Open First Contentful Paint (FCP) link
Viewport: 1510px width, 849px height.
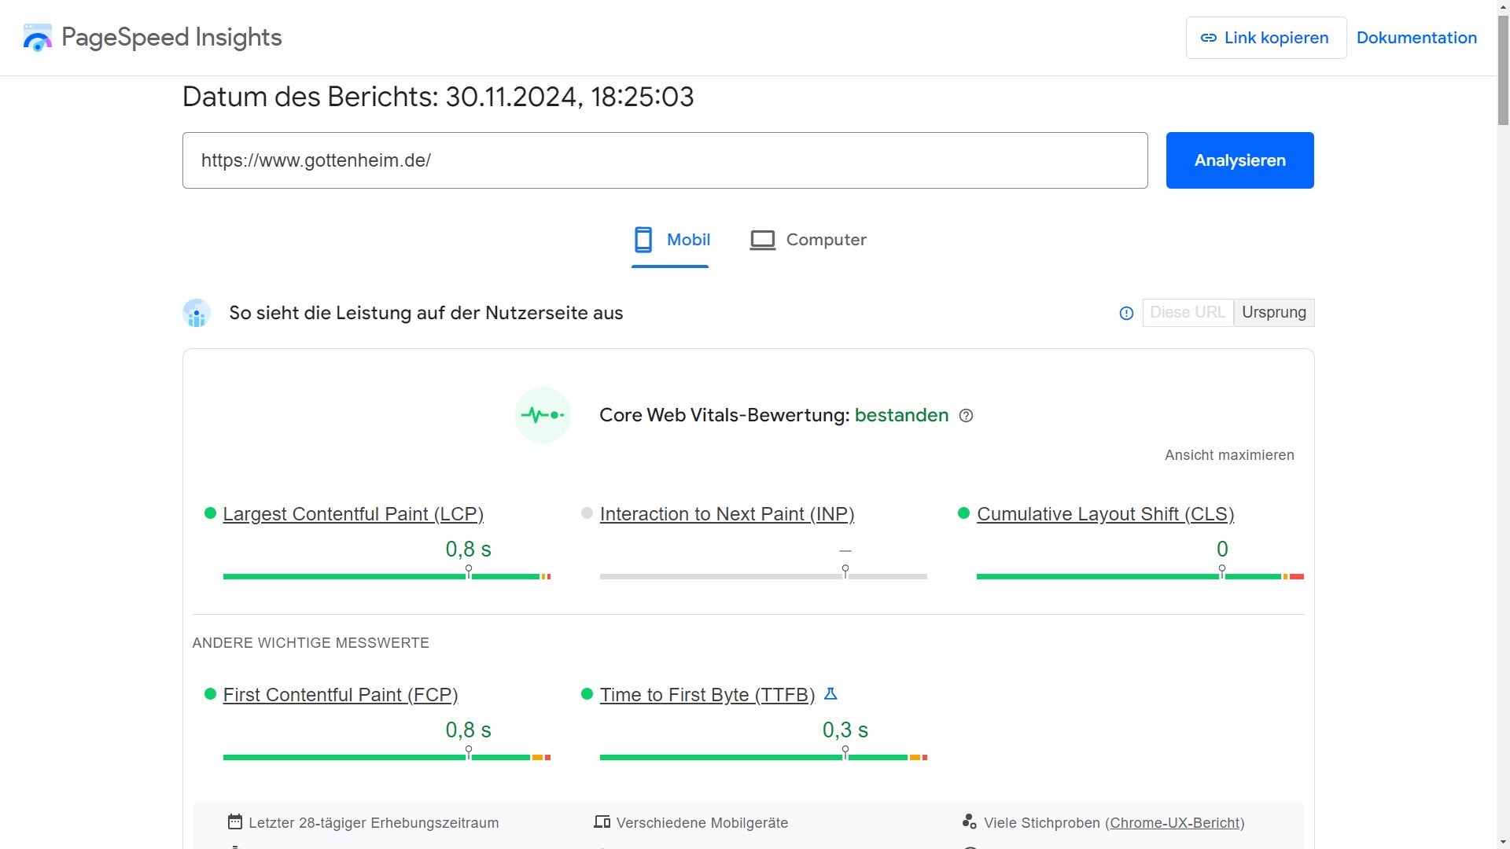341,695
